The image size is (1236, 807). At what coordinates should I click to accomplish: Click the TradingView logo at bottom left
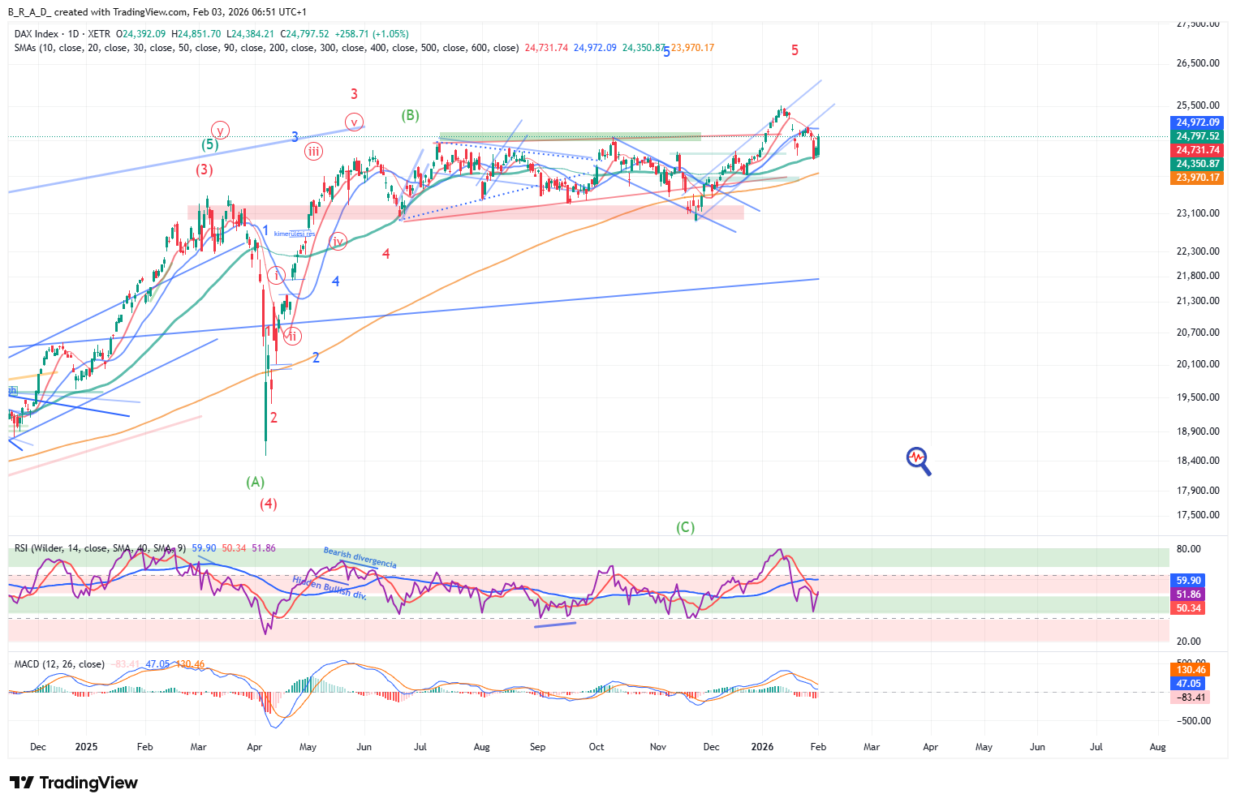74,783
